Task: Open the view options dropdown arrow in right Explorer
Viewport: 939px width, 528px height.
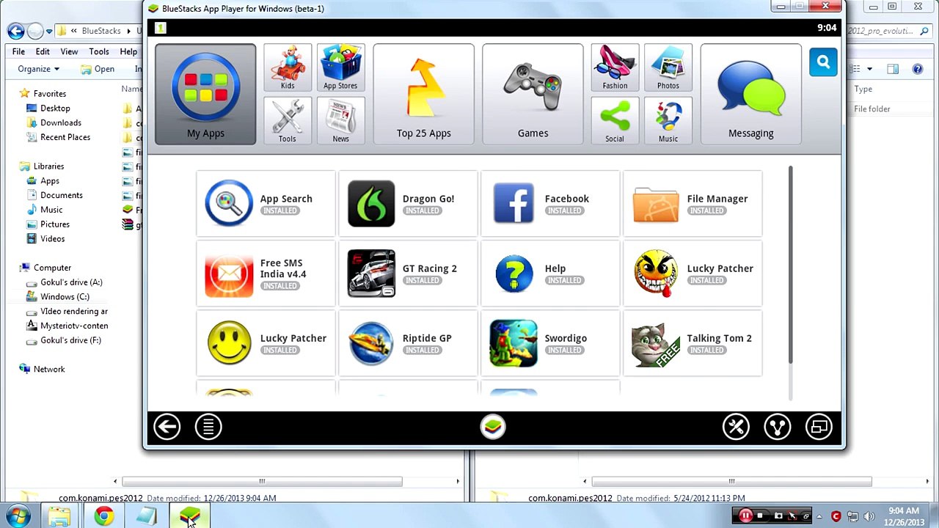Action: (869, 69)
